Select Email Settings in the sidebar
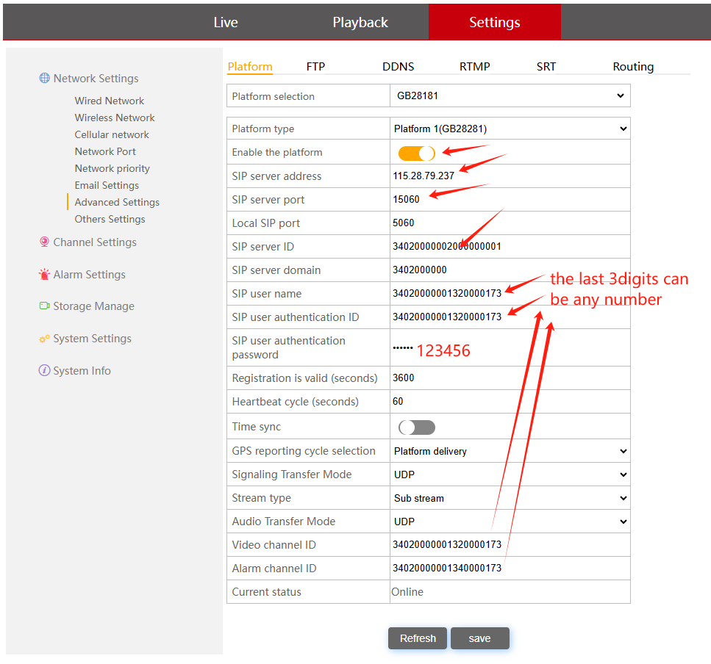Screen dimensions: 711x664 click(107, 185)
